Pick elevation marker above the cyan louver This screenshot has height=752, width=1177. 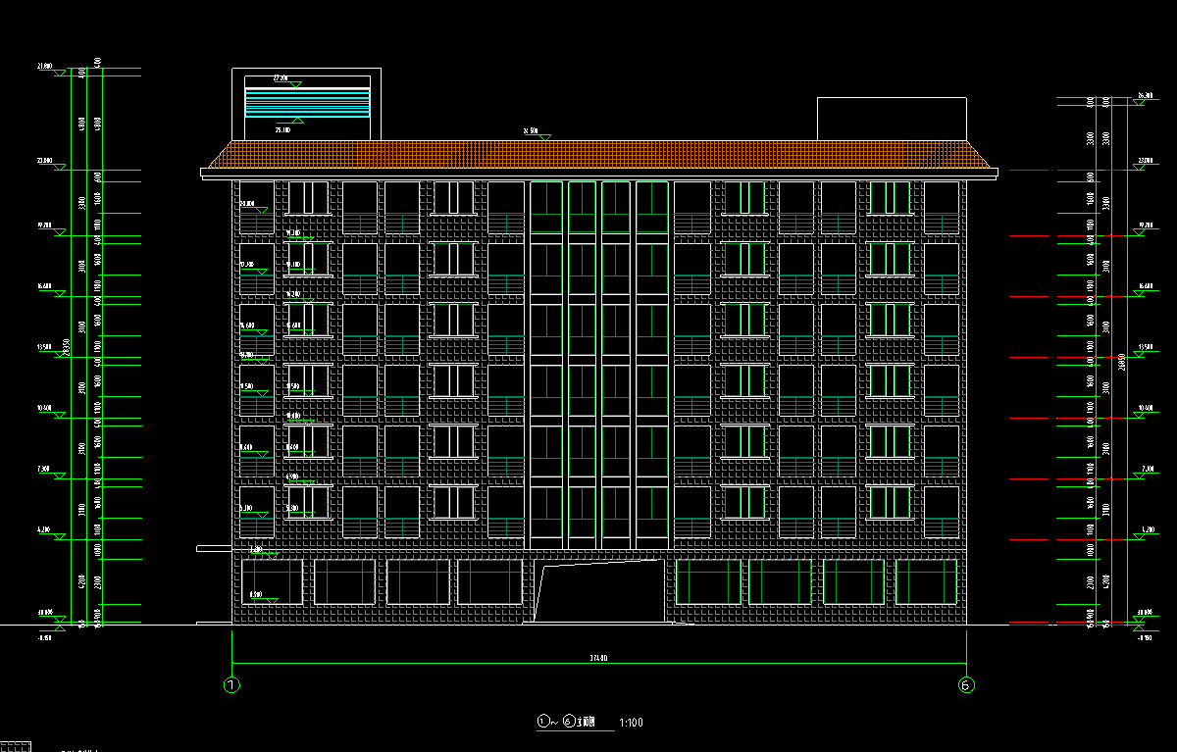pyautogui.click(x=283, y=79)
